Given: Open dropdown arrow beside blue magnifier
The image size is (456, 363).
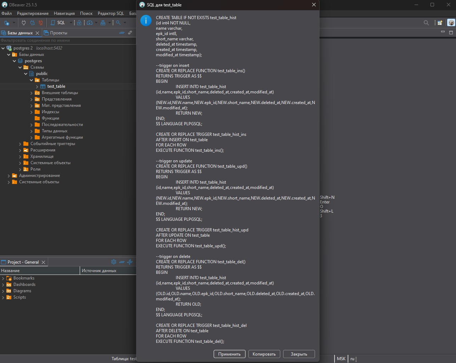Looking at the screenshot, I should coord(125,23).
